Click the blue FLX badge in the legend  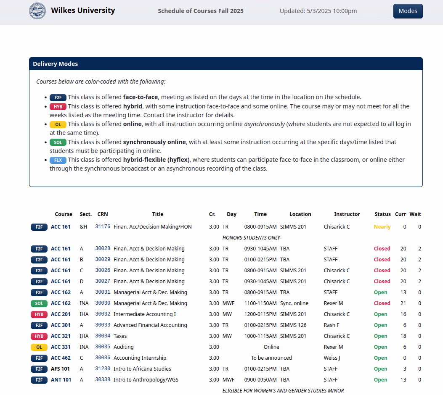58,160
